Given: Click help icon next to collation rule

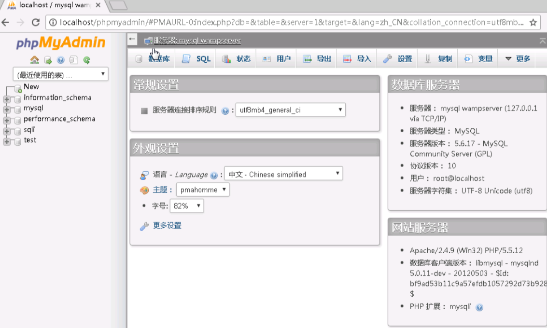Looking at the screenshot, I should [225, 111].
